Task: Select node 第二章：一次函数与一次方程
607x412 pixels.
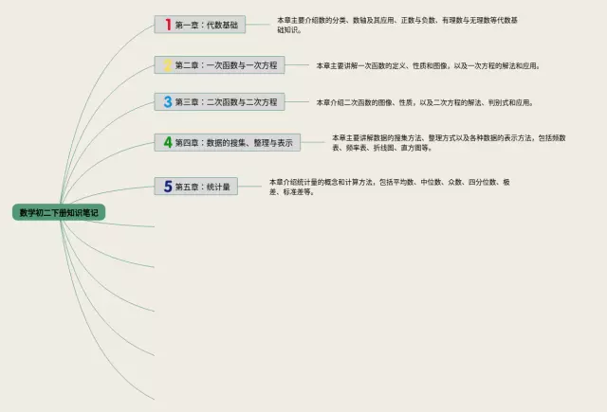Action: [219, 65]
